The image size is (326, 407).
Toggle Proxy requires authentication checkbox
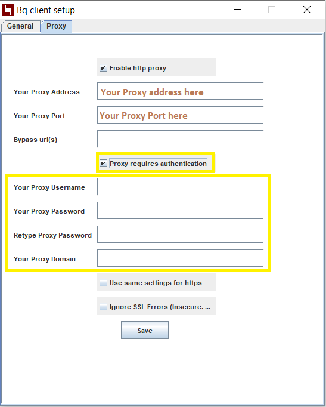pos(103,164)
